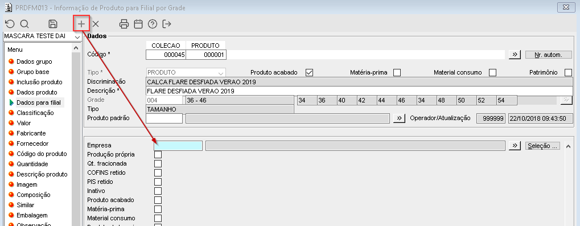Click the PRDFM013 window title icon
Image resolution: width=580 pixels, height=226 pixels.
click(8, 7)
